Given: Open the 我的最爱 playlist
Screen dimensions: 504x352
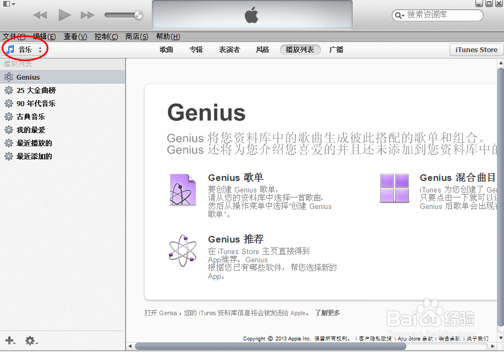Looking at the screenshot, I should click(62, 130).
